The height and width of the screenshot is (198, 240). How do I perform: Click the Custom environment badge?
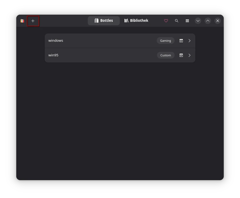click(165, 55)
